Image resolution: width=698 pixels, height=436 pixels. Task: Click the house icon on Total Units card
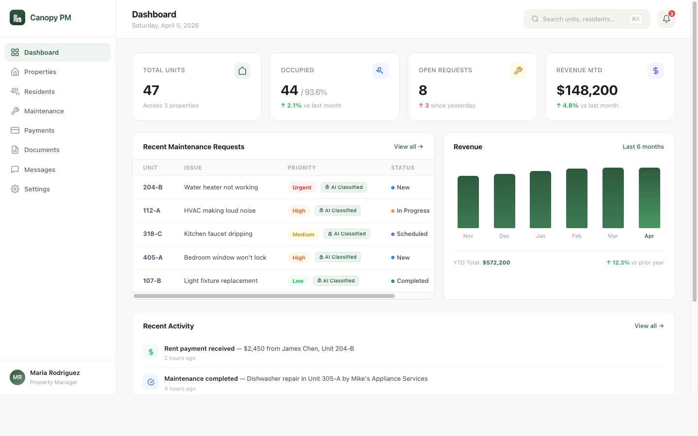pyautogui.click(x=242, y=70)
